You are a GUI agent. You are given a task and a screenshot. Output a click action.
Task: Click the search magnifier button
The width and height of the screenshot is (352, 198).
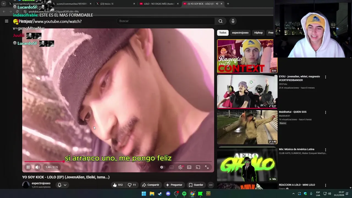(221, 21)
